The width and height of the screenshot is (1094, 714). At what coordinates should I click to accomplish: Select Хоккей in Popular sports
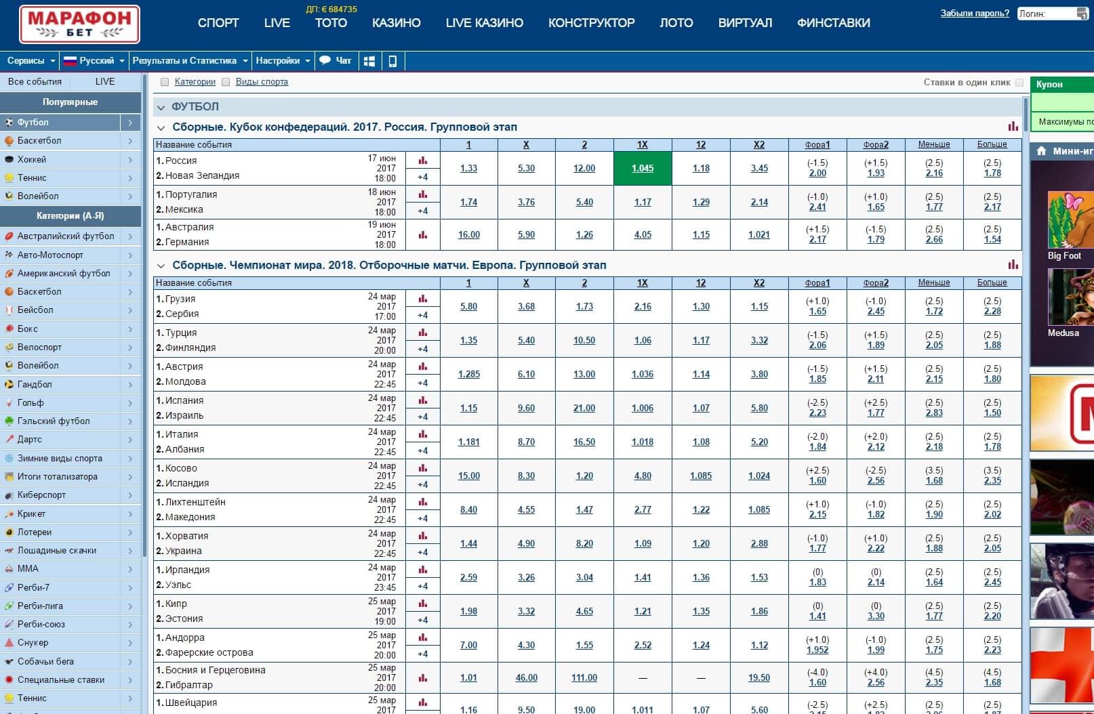(70, 159)
